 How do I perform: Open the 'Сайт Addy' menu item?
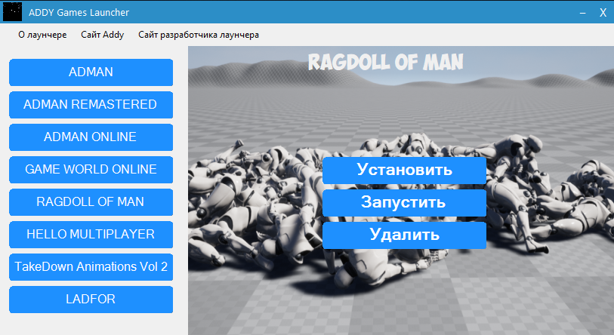pyautogui.click(x=103, y=35)
